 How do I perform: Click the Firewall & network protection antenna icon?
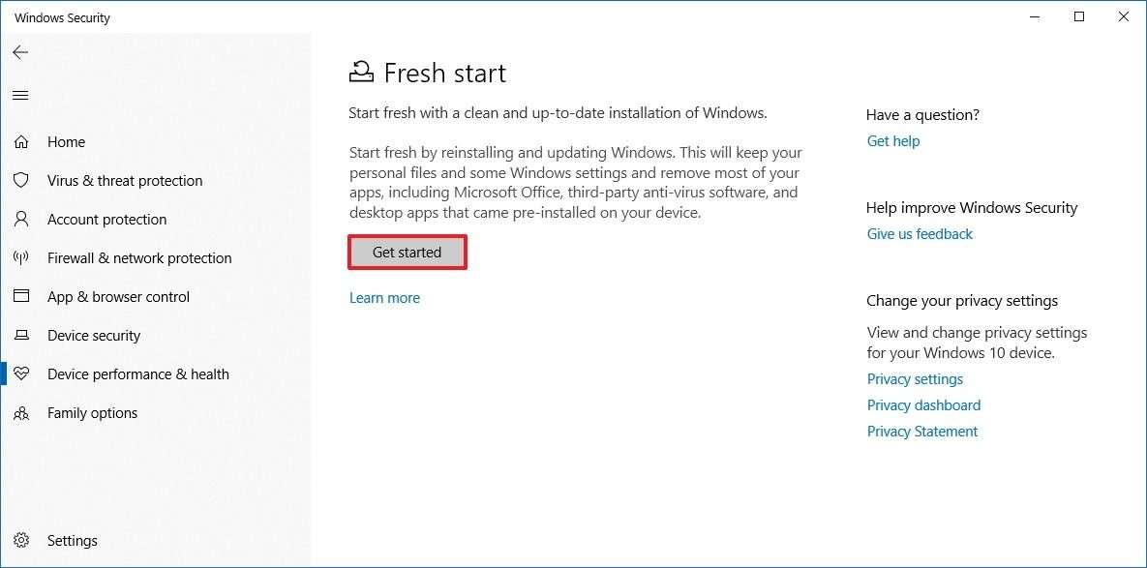20,258
